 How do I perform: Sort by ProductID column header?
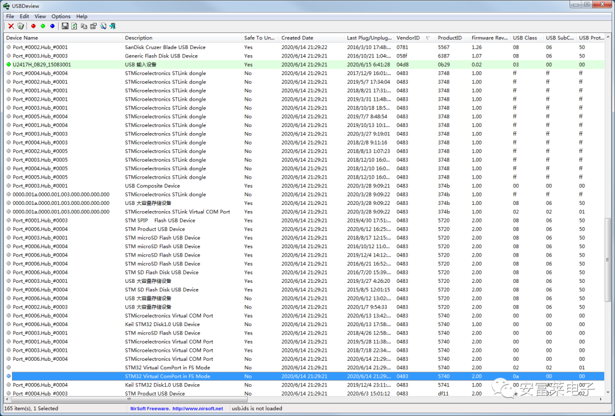point(452,38)
